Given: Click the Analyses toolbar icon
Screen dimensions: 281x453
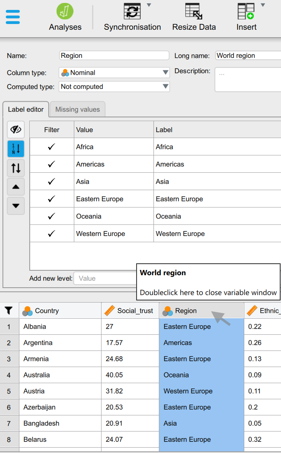Looking at the screenshot, I should (x=65, y=12).
